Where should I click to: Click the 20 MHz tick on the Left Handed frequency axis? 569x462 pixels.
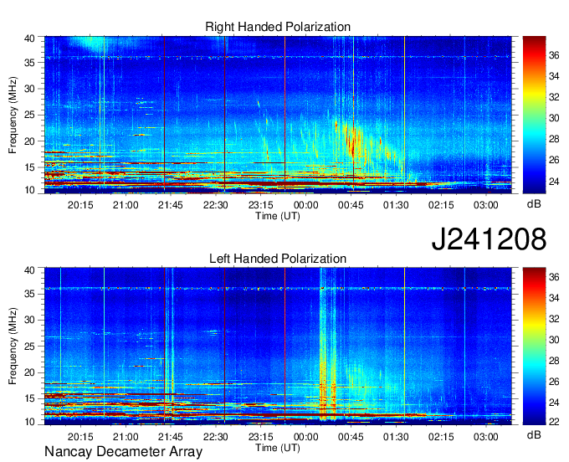coord(29,372)
